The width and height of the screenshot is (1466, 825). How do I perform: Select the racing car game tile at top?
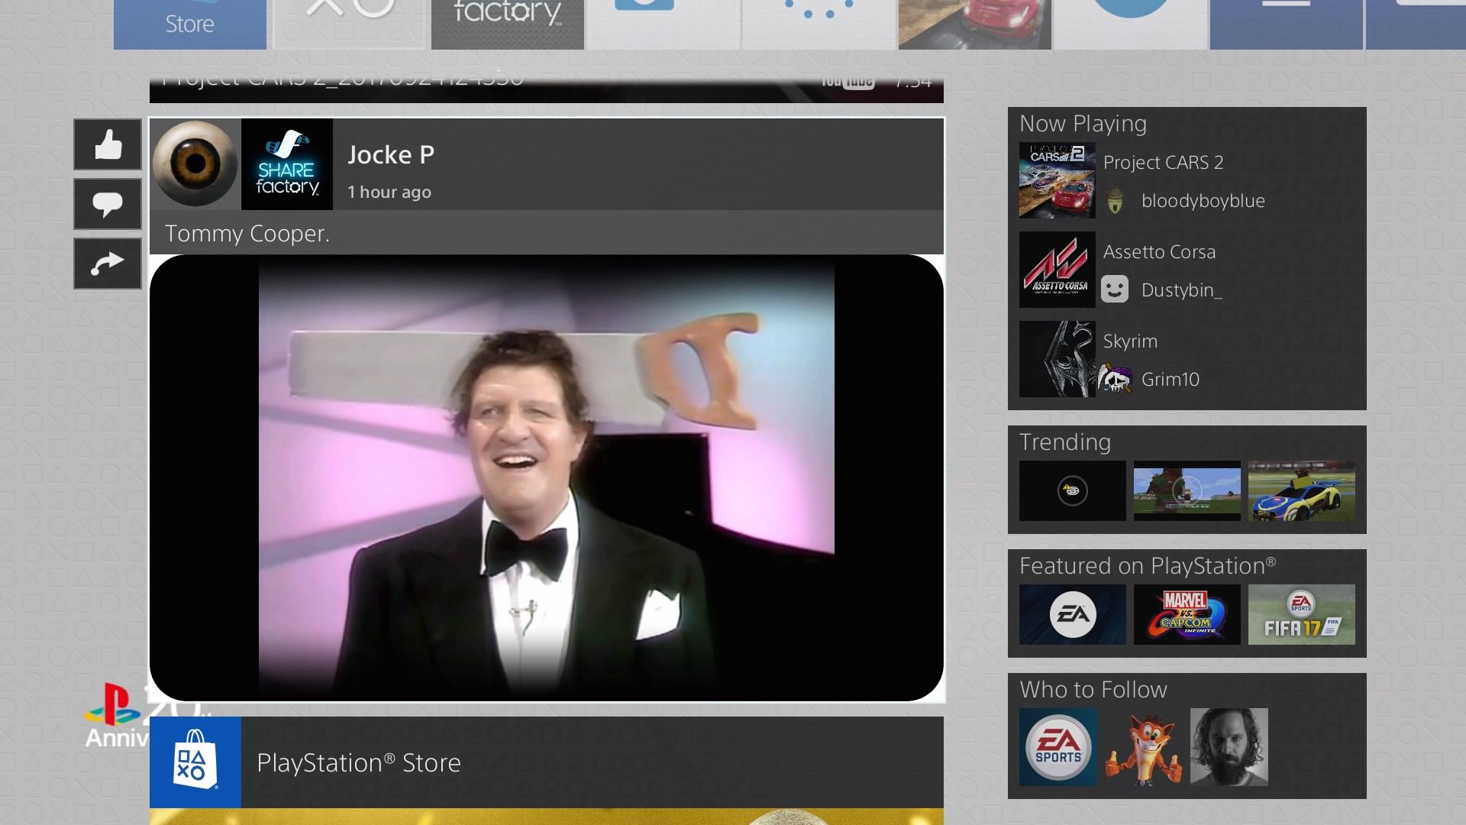[975, 24]
